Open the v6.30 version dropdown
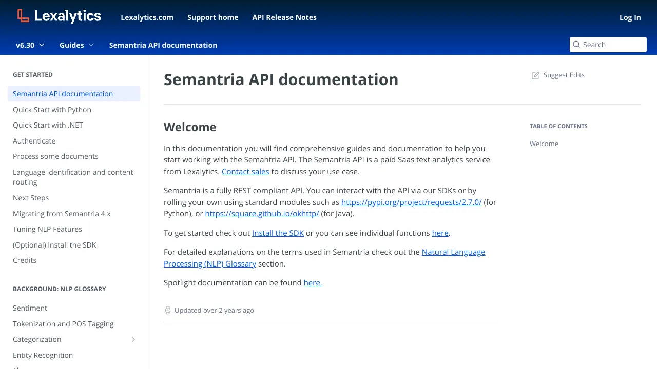The width and height of the screenshot is (657, 369). [x=30, y=45]
